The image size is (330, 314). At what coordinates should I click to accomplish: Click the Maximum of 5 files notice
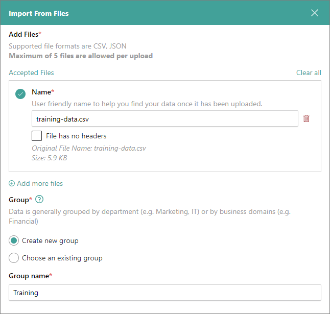(81, 56)
